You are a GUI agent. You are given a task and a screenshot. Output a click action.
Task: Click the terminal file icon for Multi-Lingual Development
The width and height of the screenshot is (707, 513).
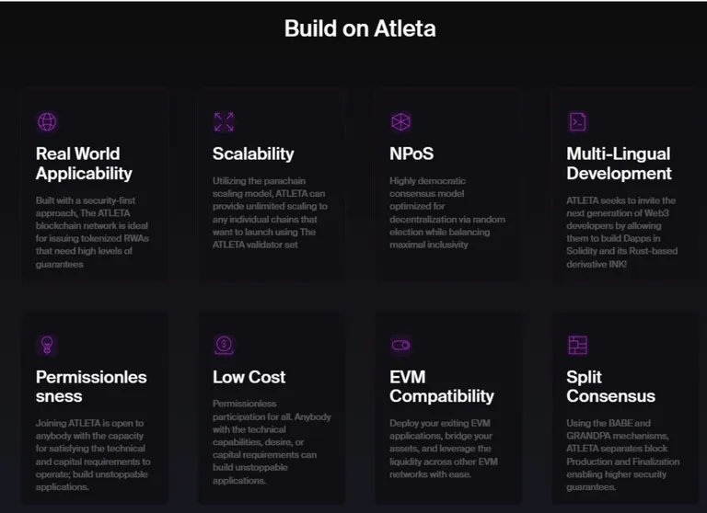(577, 121)
